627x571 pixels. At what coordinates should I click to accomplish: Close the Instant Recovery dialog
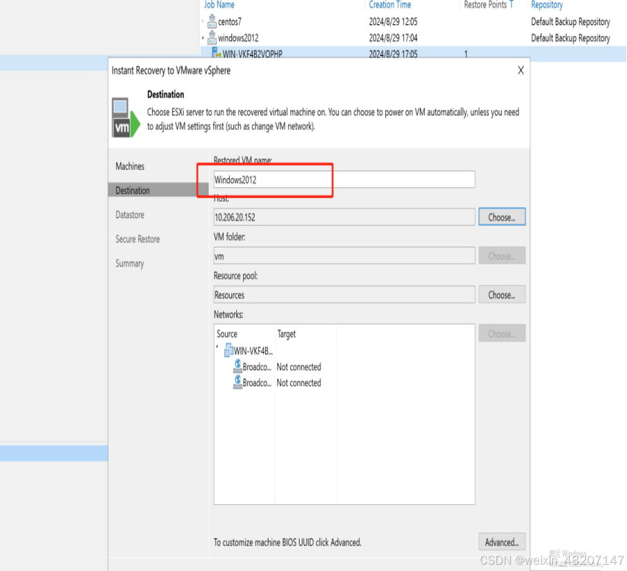521,70
